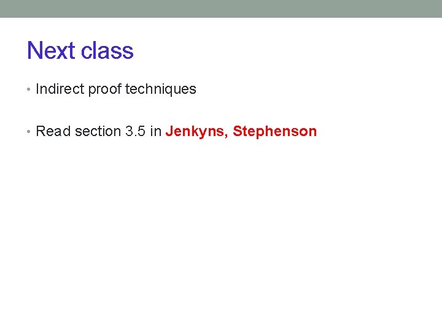The width and height of the screenshot is (442, 331).
Task: Click the word "techniques" in first bullet
Action: [x=161, y=89]
